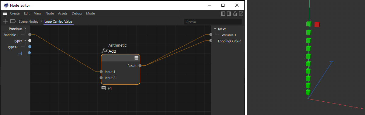Click the f:x Arithmetic function icon

105,51
